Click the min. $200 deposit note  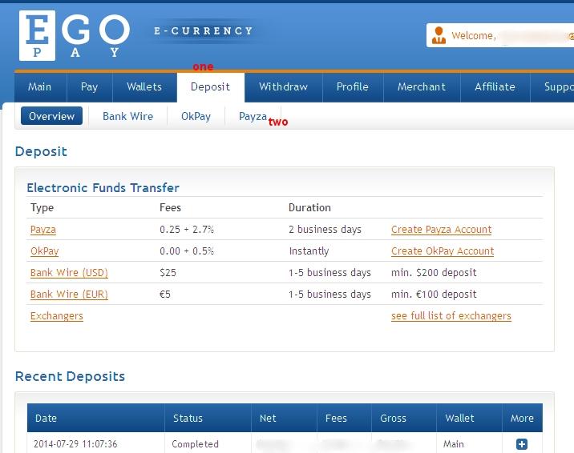[x=434, y=273]
